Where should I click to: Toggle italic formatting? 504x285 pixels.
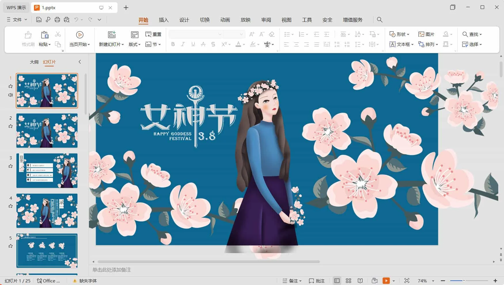[x=183, y=44]
